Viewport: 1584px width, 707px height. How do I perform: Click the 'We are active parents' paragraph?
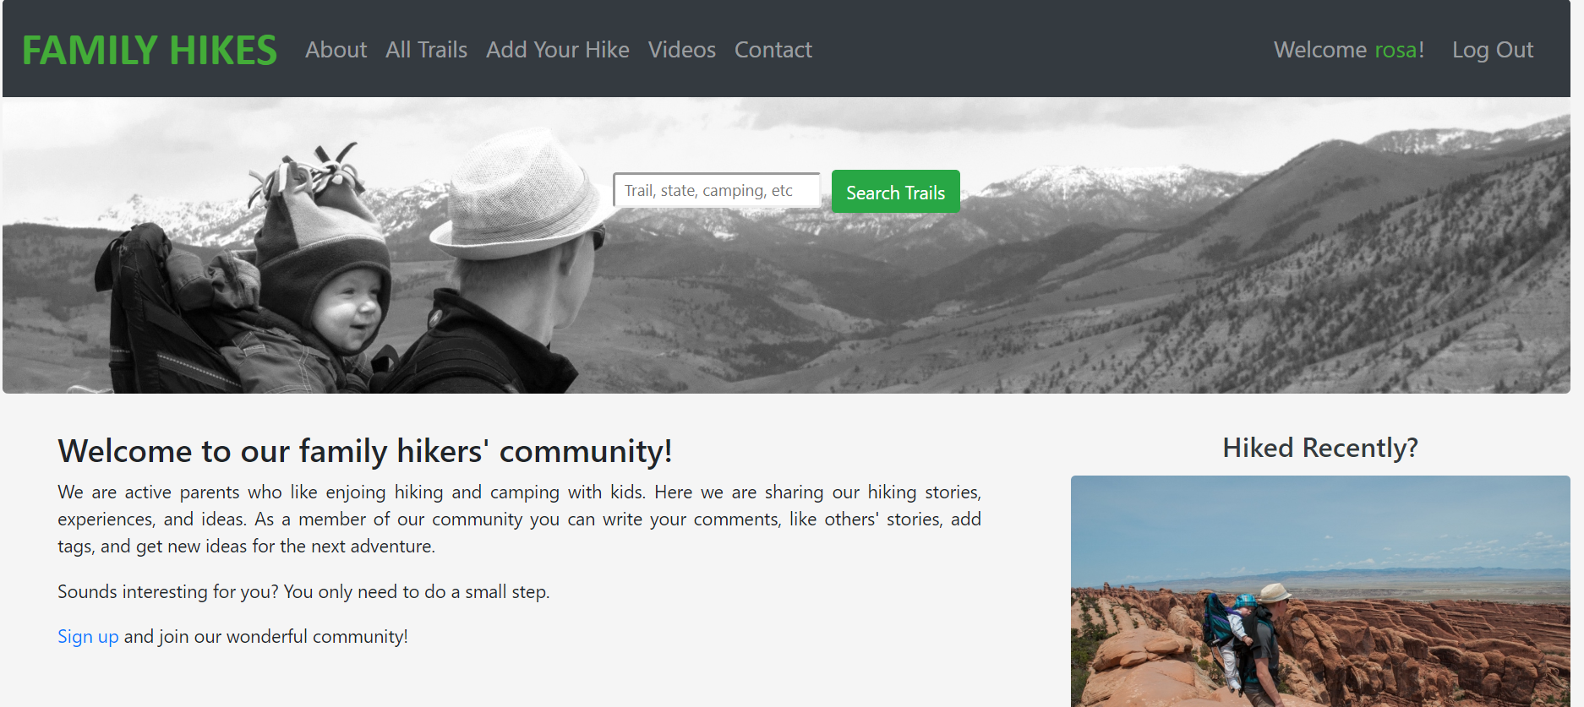point(519,519)
